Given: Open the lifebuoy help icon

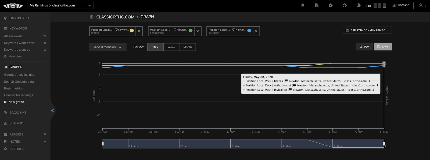Looking at the screenshot, I should pyautogui.click(x=345, y=5).
